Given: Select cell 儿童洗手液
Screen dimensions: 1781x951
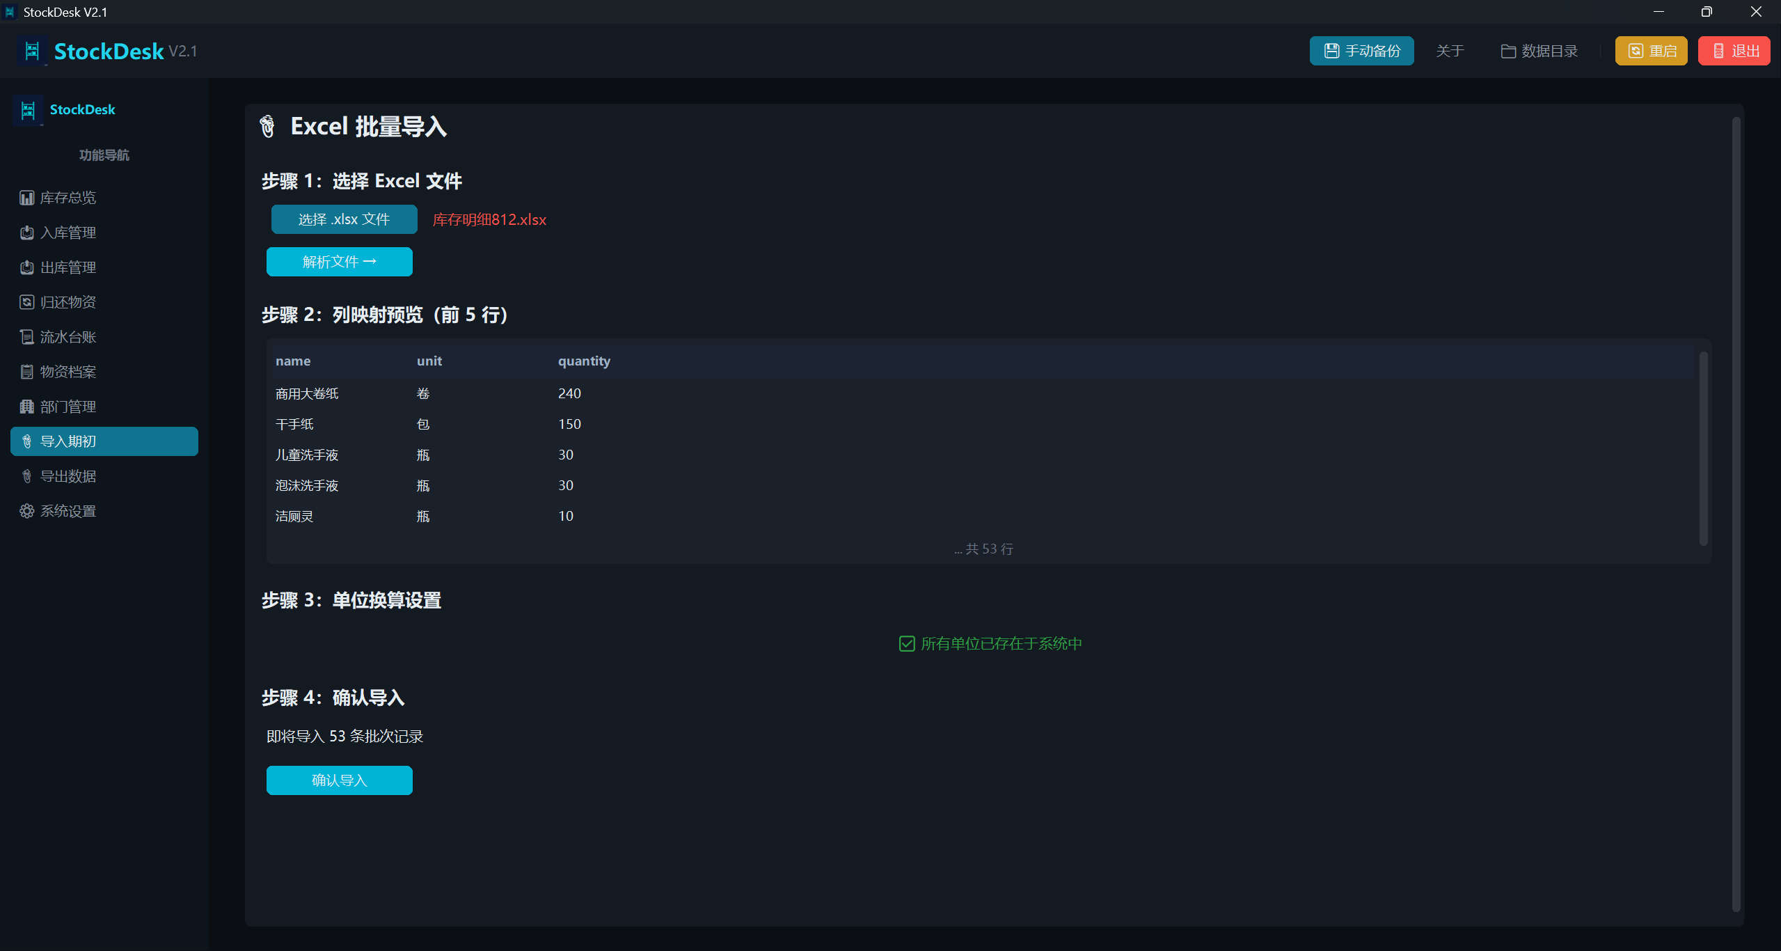Looking at the screenshot, I should 307,455.
